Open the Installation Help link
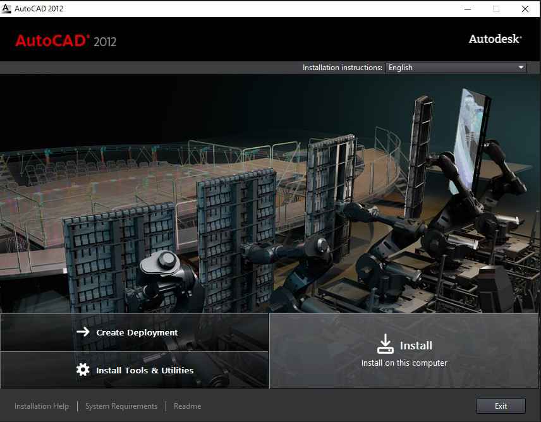The height and width of the screenshot is (422, 541). click(x=42, y=406)
